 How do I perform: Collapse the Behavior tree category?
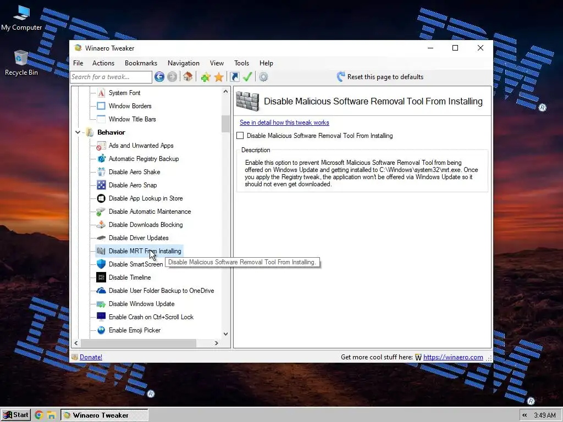coord(78,132)
